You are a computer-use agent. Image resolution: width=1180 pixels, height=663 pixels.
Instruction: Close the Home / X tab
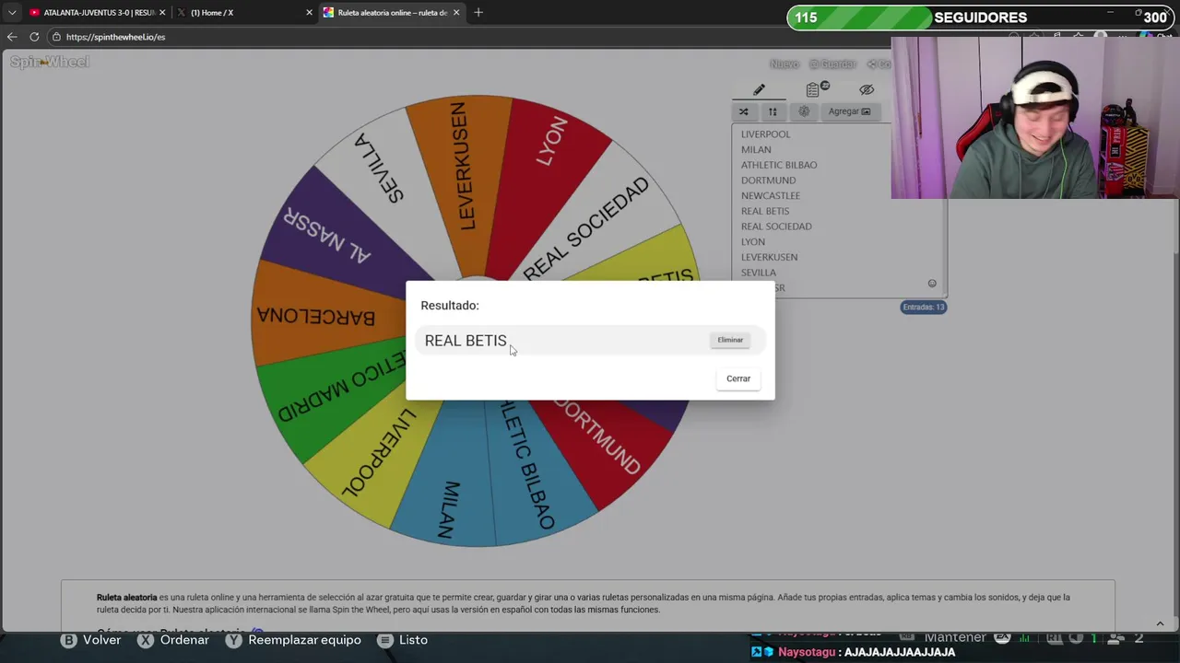click(309, 13)
